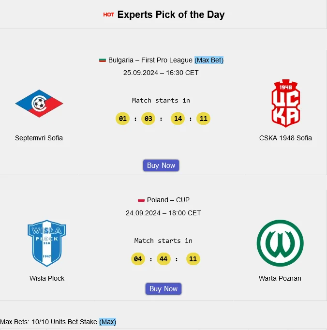The width and height of the screenshot is (327, 330).
Task: Click the Poland – CUP league label
Action: click(168, 200)
